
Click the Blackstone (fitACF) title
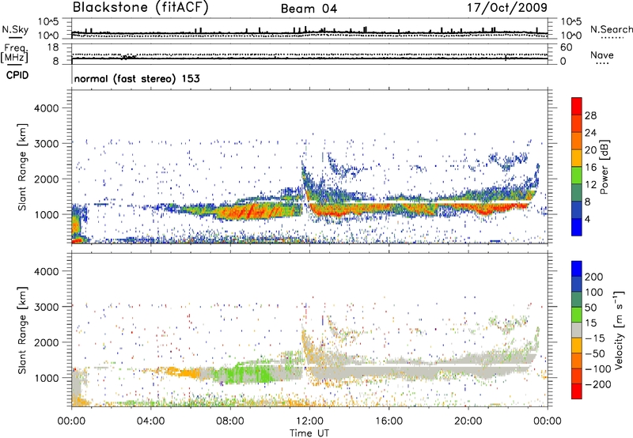coord(141,7)
